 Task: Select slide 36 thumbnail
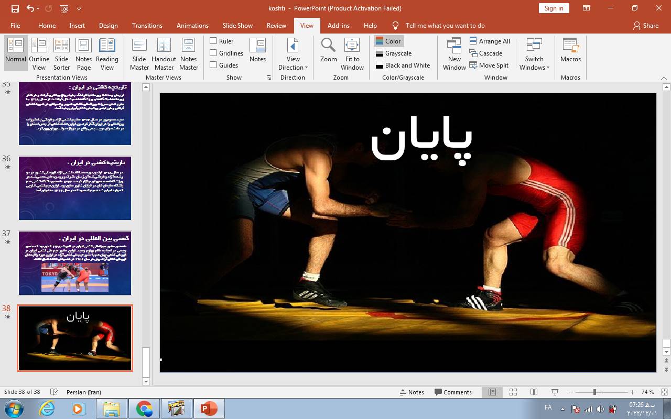(75, 188)
